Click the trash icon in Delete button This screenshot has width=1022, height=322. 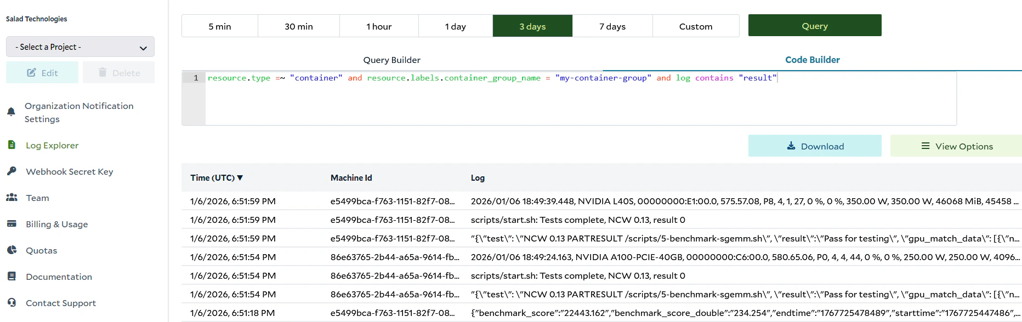103,72
